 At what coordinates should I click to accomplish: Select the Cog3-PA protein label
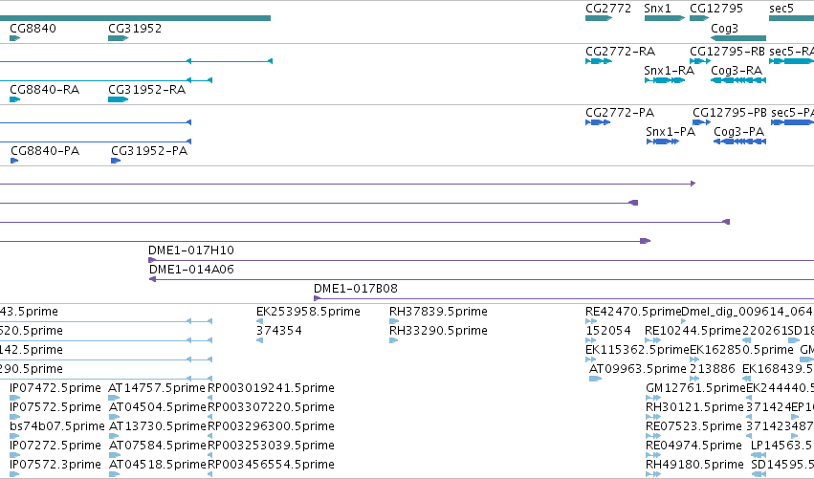(x=738, y=132)
